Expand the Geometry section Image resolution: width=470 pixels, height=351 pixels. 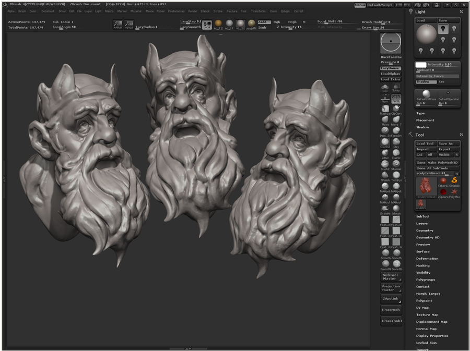[425, 231]
